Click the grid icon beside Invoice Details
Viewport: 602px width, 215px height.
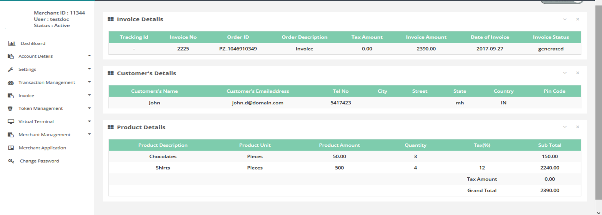pos(111,19)
